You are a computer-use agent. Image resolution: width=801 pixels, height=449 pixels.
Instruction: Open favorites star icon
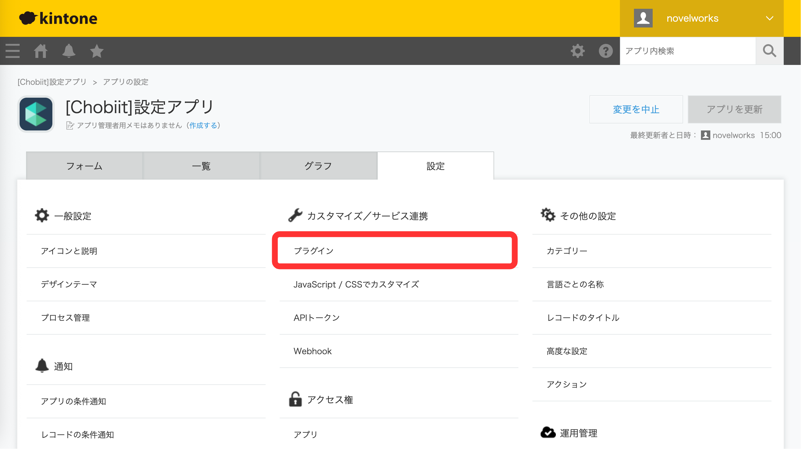click(97, 51)
